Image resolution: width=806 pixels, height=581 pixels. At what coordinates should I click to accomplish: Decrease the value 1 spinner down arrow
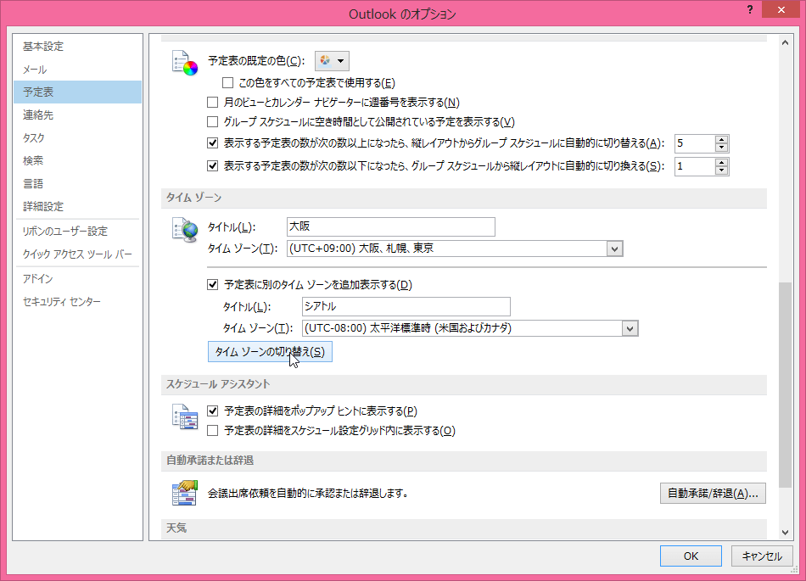coord(722,170)
